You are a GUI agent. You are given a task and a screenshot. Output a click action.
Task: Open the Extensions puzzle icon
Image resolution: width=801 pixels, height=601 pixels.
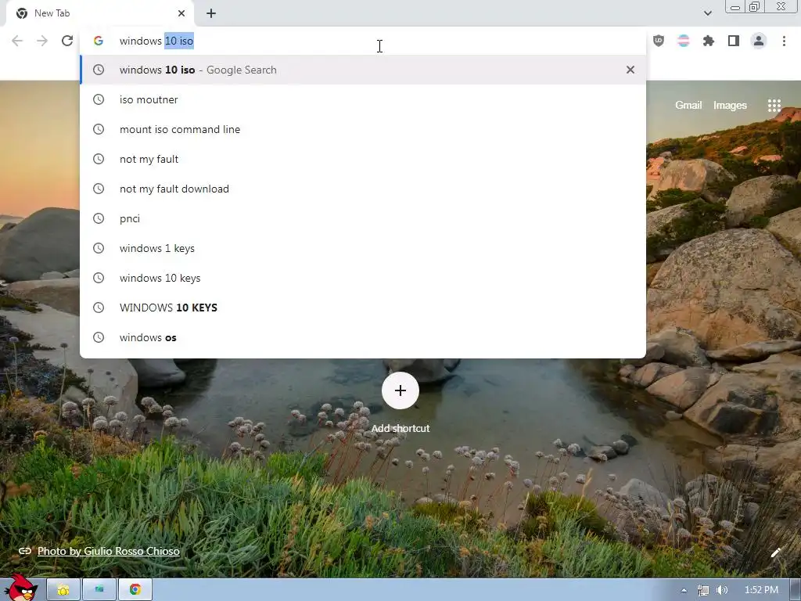(709, 41)
